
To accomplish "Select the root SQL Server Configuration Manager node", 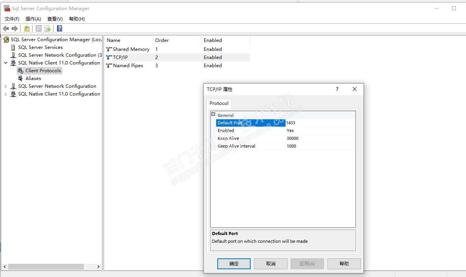I will click(56, 40).
